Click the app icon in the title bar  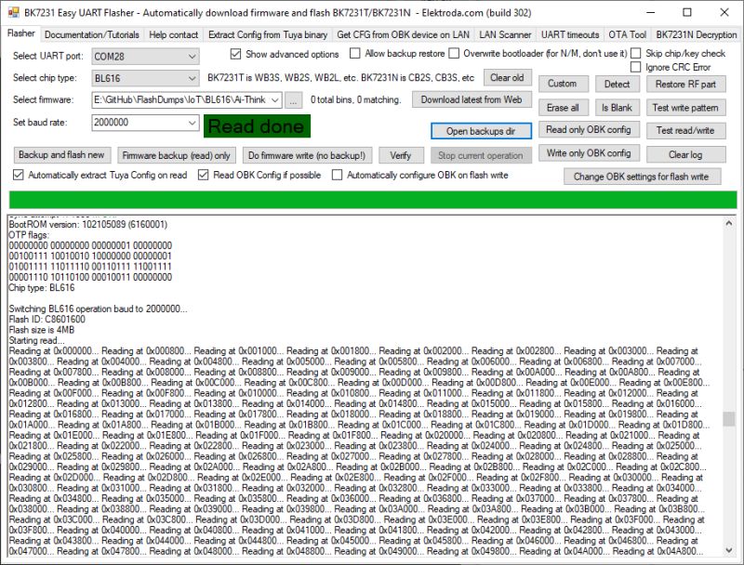coord(14,13)
